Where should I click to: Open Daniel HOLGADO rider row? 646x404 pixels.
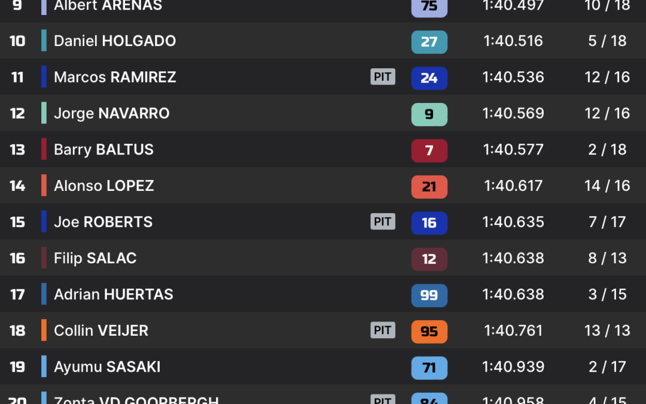point(323,41)
